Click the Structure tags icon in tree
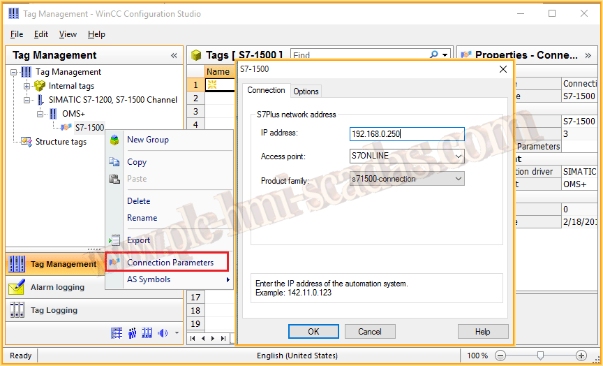This screenshot has width=603, height=366. [27, 142]
